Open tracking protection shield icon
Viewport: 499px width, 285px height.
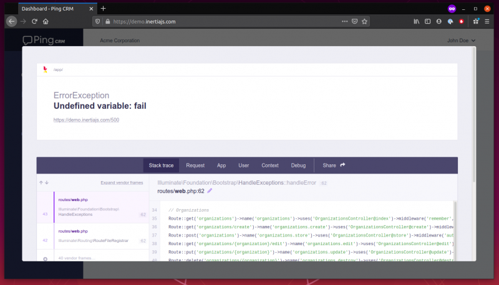(x=98, y=22)
